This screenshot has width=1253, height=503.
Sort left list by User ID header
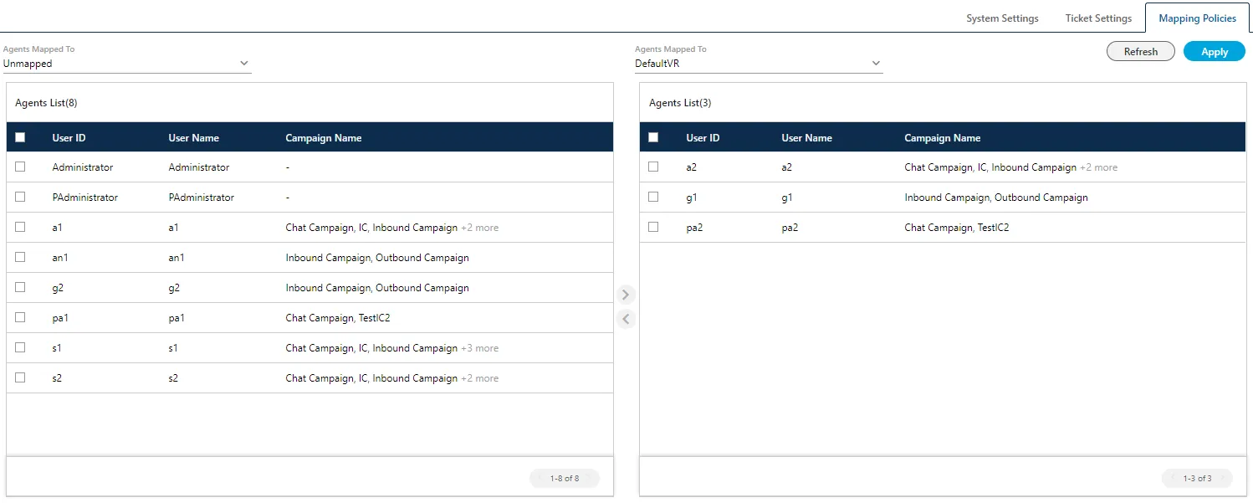tap(69, 138)
